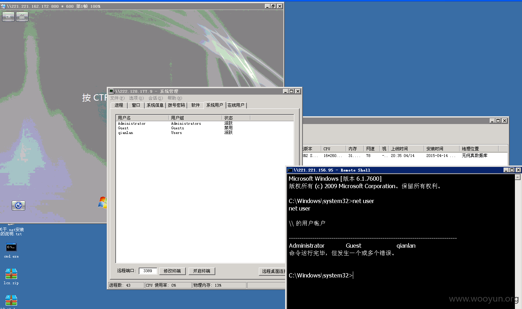This screenshot has height=309, width=522.
Task: Click the Administrators group cell
Action: (186, 124)
